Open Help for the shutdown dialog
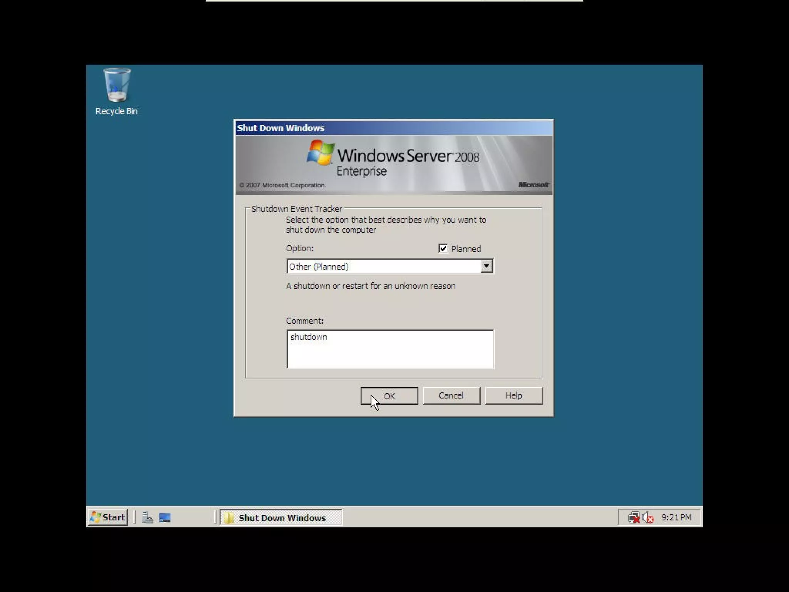This screenshot has width=789, height=592. click(x=514, y=396)
